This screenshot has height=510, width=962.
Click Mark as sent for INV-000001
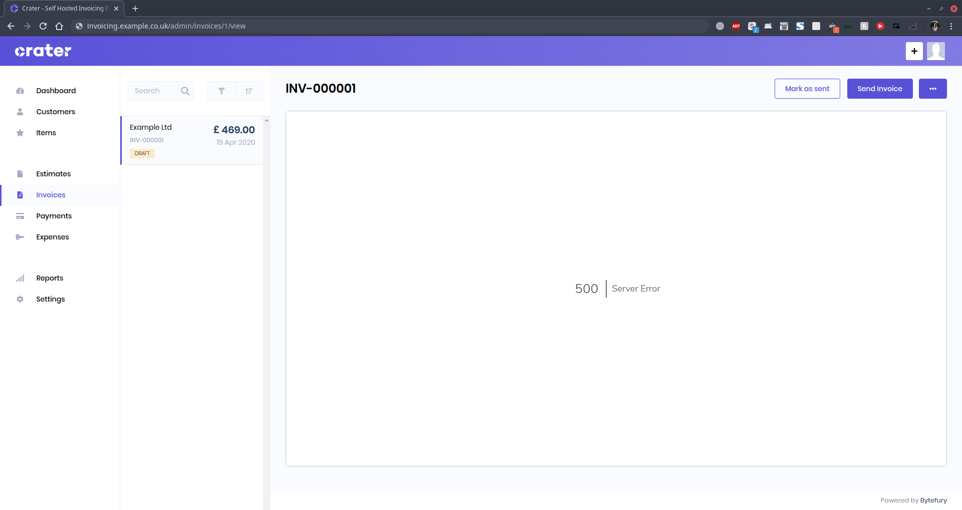[x=807, y=88]
